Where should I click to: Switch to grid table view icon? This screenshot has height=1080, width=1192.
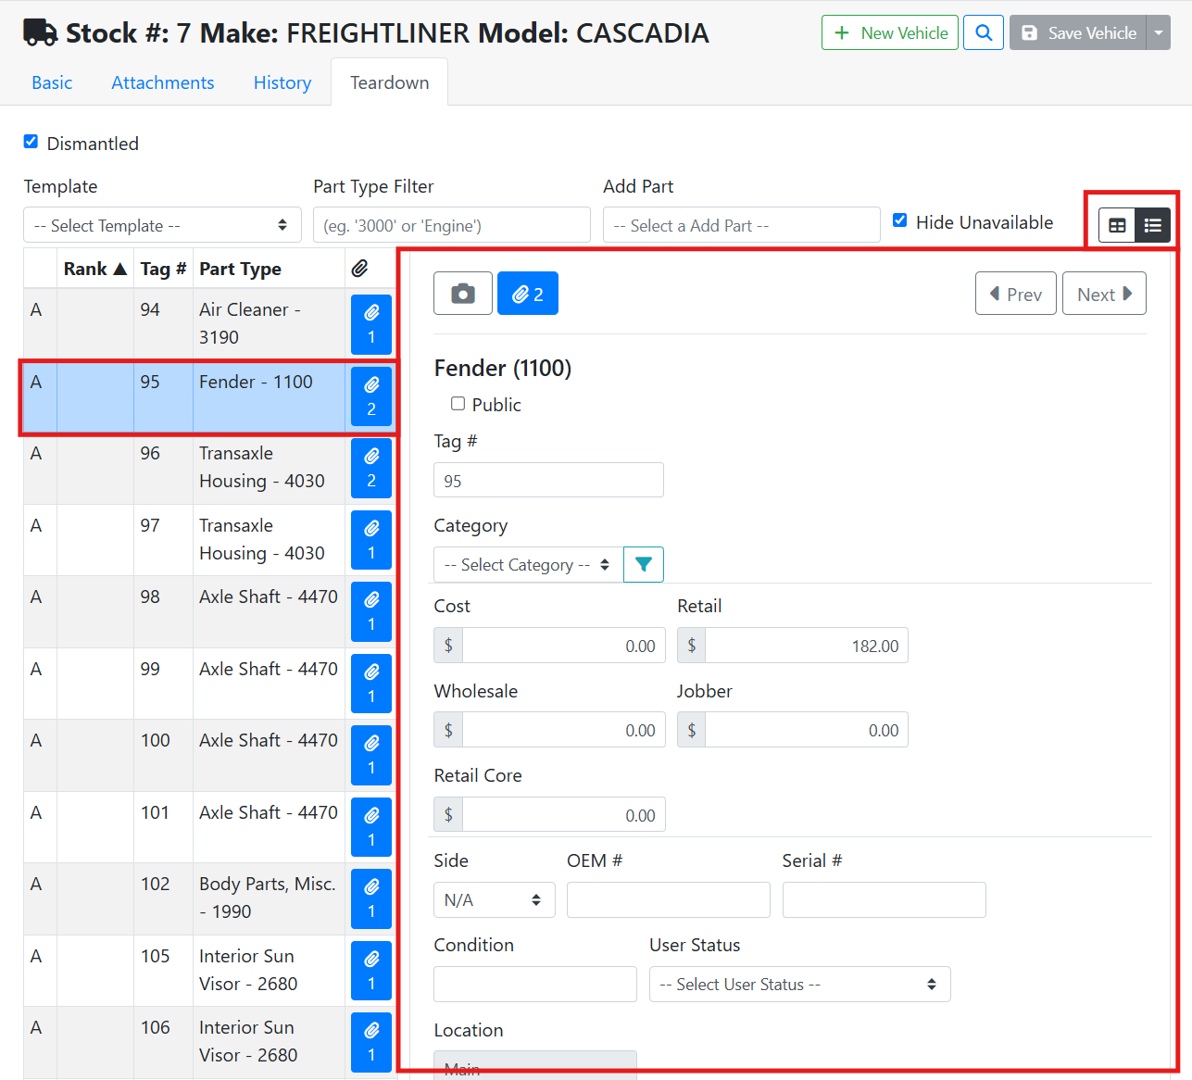[x=1117, y=225]
